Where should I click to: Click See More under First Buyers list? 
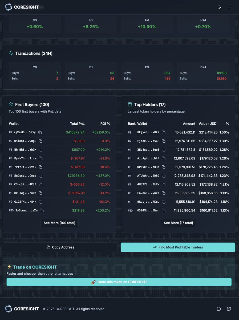click(59, 223)
